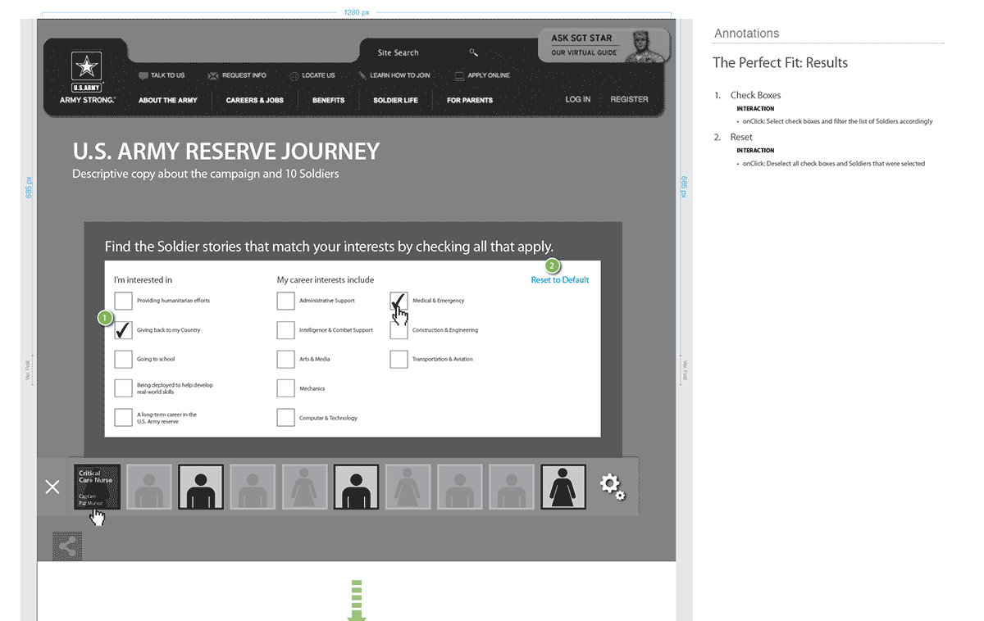The height and width of the screenshot is (621, 984).
Task: Click the Request Info envelope icon
Action: point(213,75)
